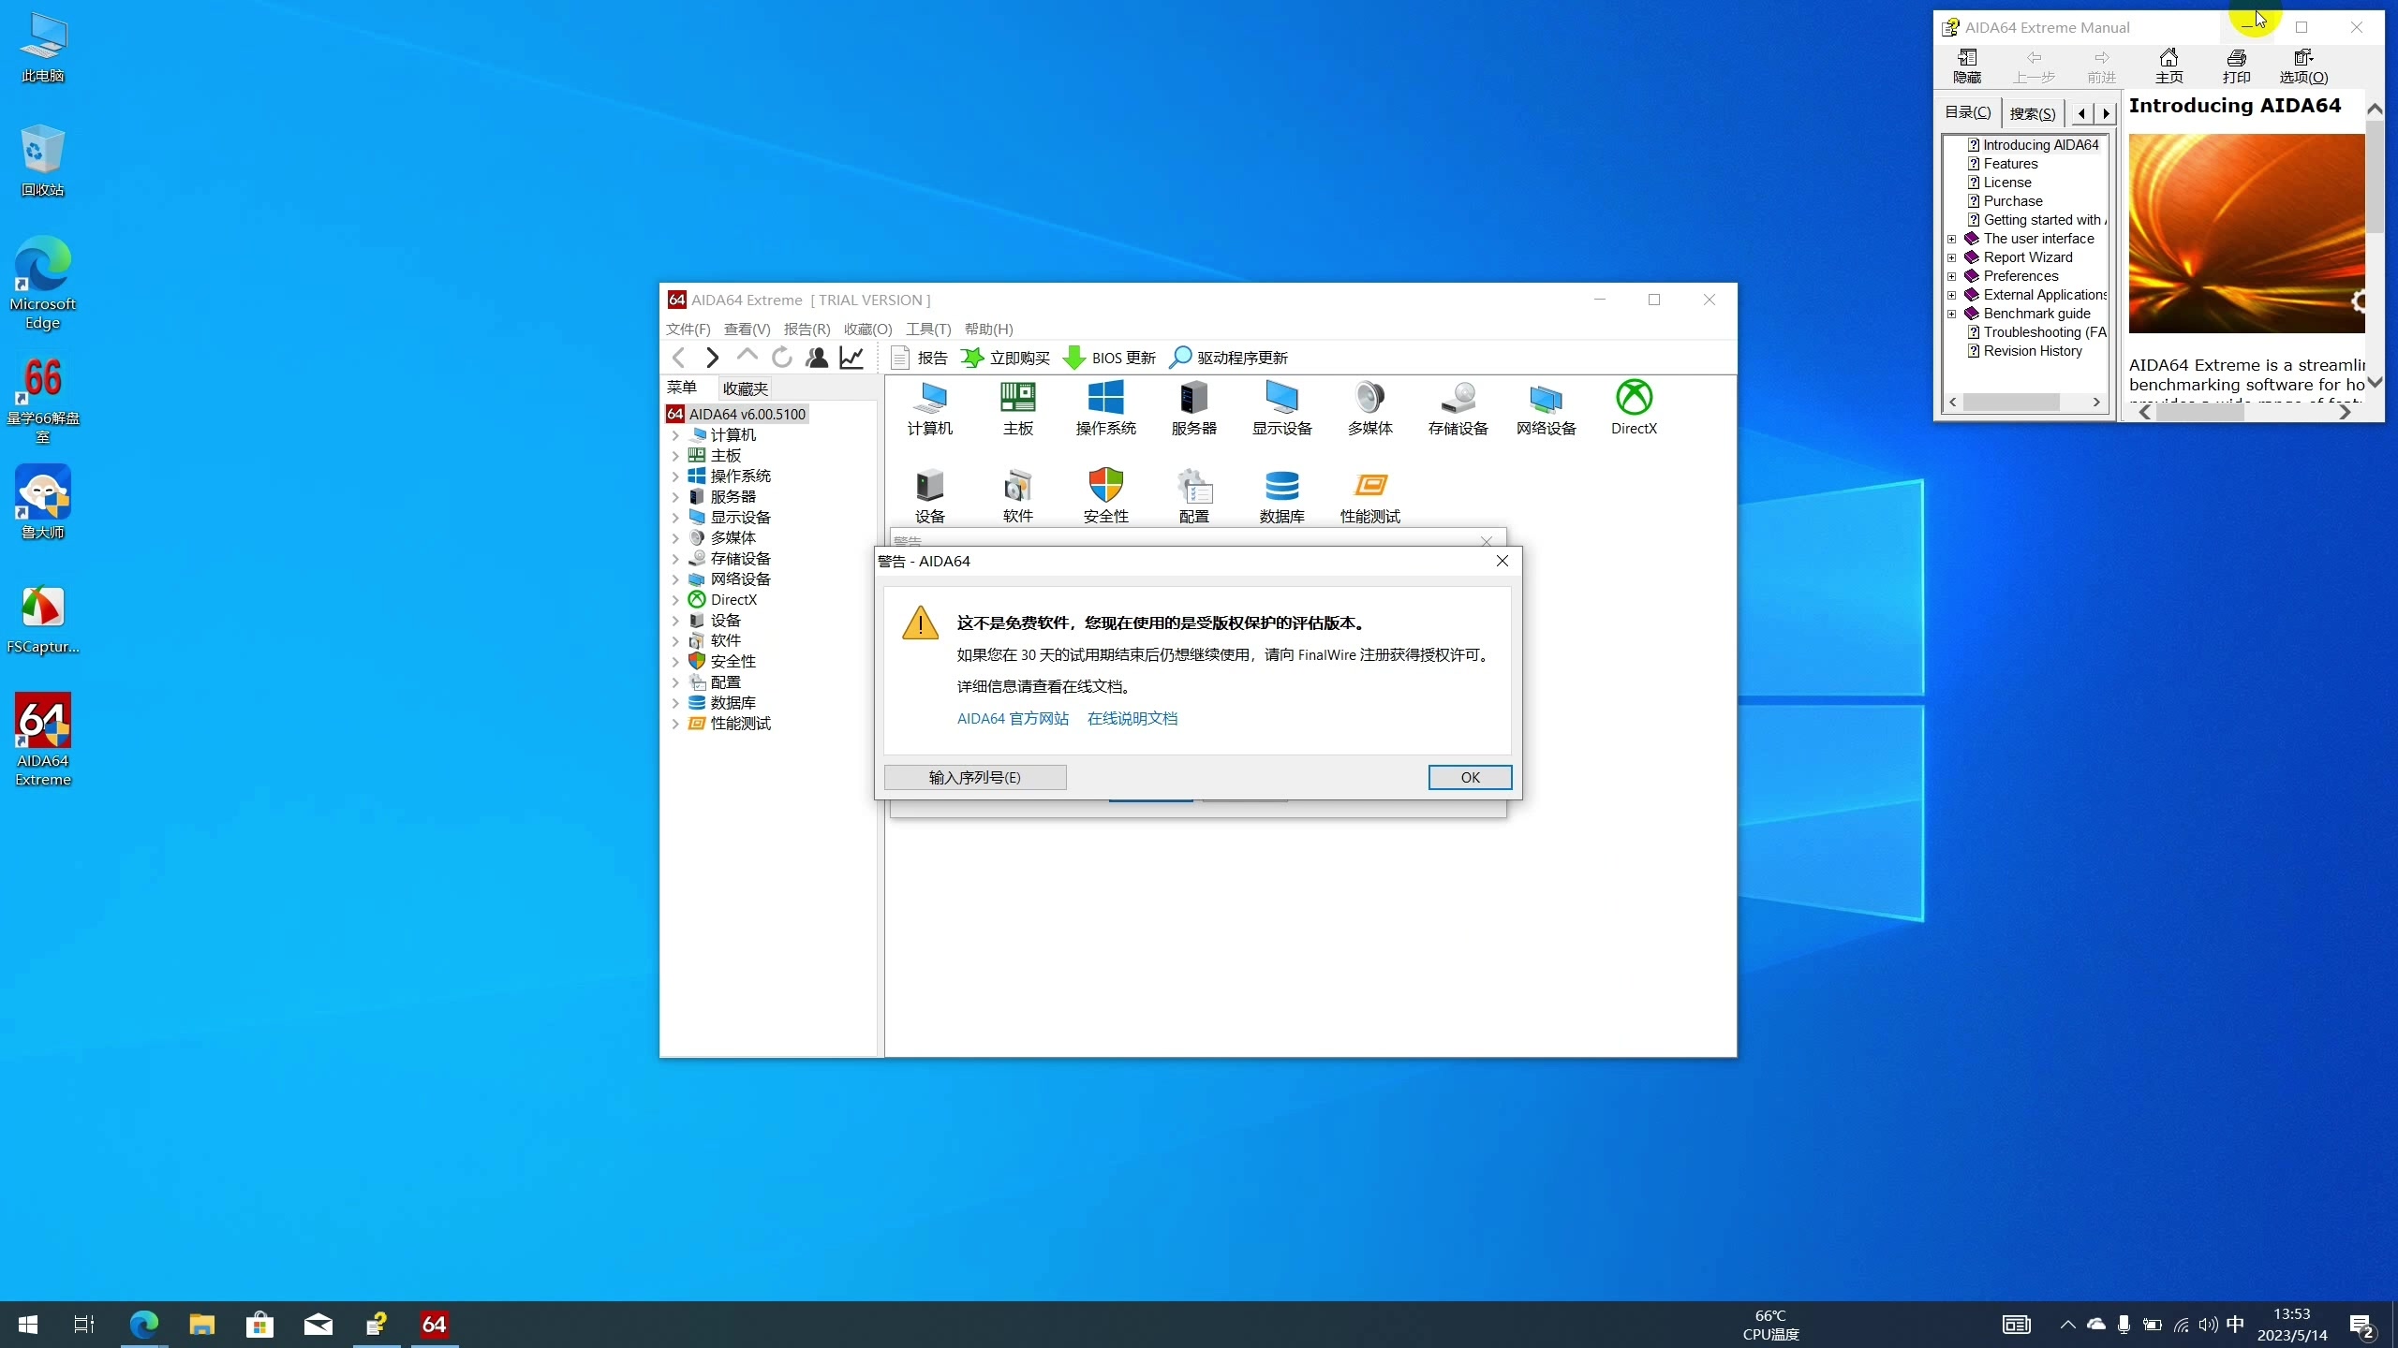
Task: Expand the 性能测试 tree node
Action: point(675,724)
